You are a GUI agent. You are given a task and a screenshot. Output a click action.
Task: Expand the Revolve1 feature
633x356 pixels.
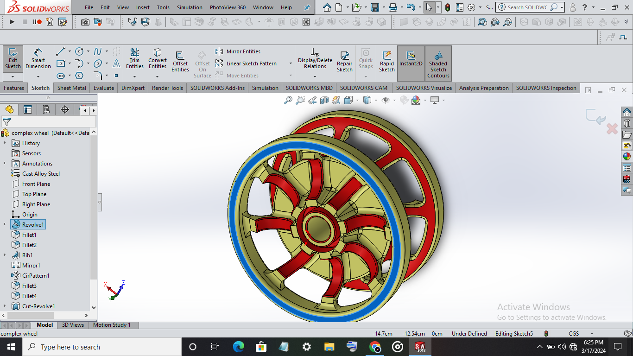5,225
